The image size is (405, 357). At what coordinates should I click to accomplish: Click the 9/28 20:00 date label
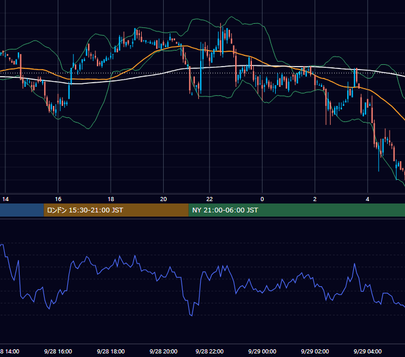point(164,352)
